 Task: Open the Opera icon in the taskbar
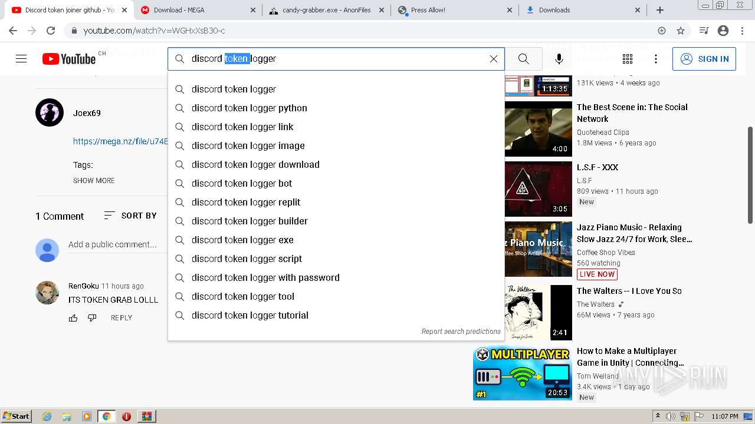(126, 416)
